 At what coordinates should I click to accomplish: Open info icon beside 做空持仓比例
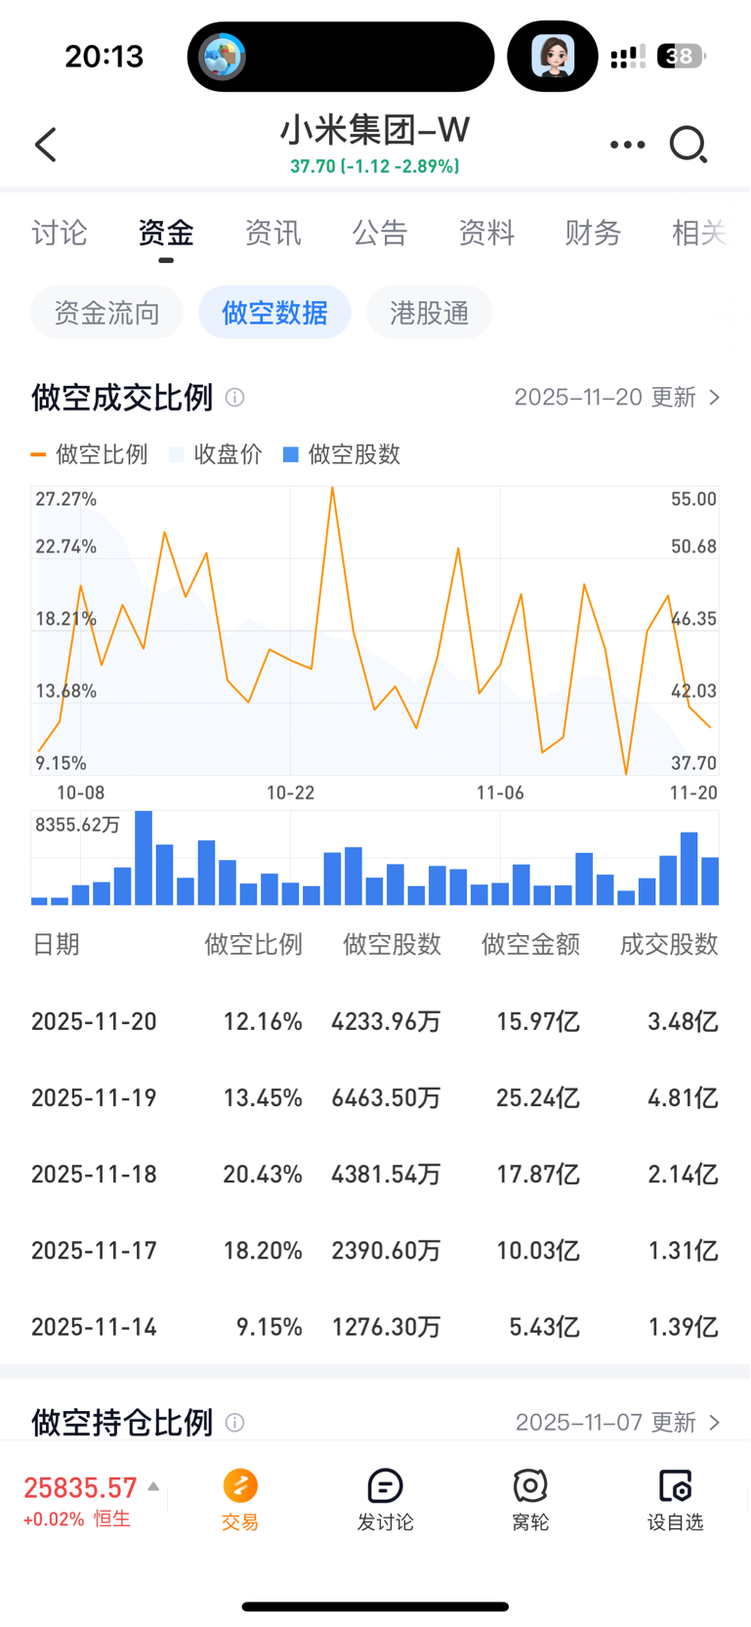click(x=234, y=1423)
